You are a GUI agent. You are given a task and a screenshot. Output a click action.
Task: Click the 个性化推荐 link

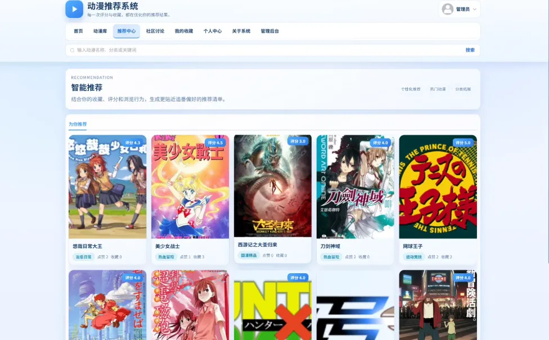411,89
